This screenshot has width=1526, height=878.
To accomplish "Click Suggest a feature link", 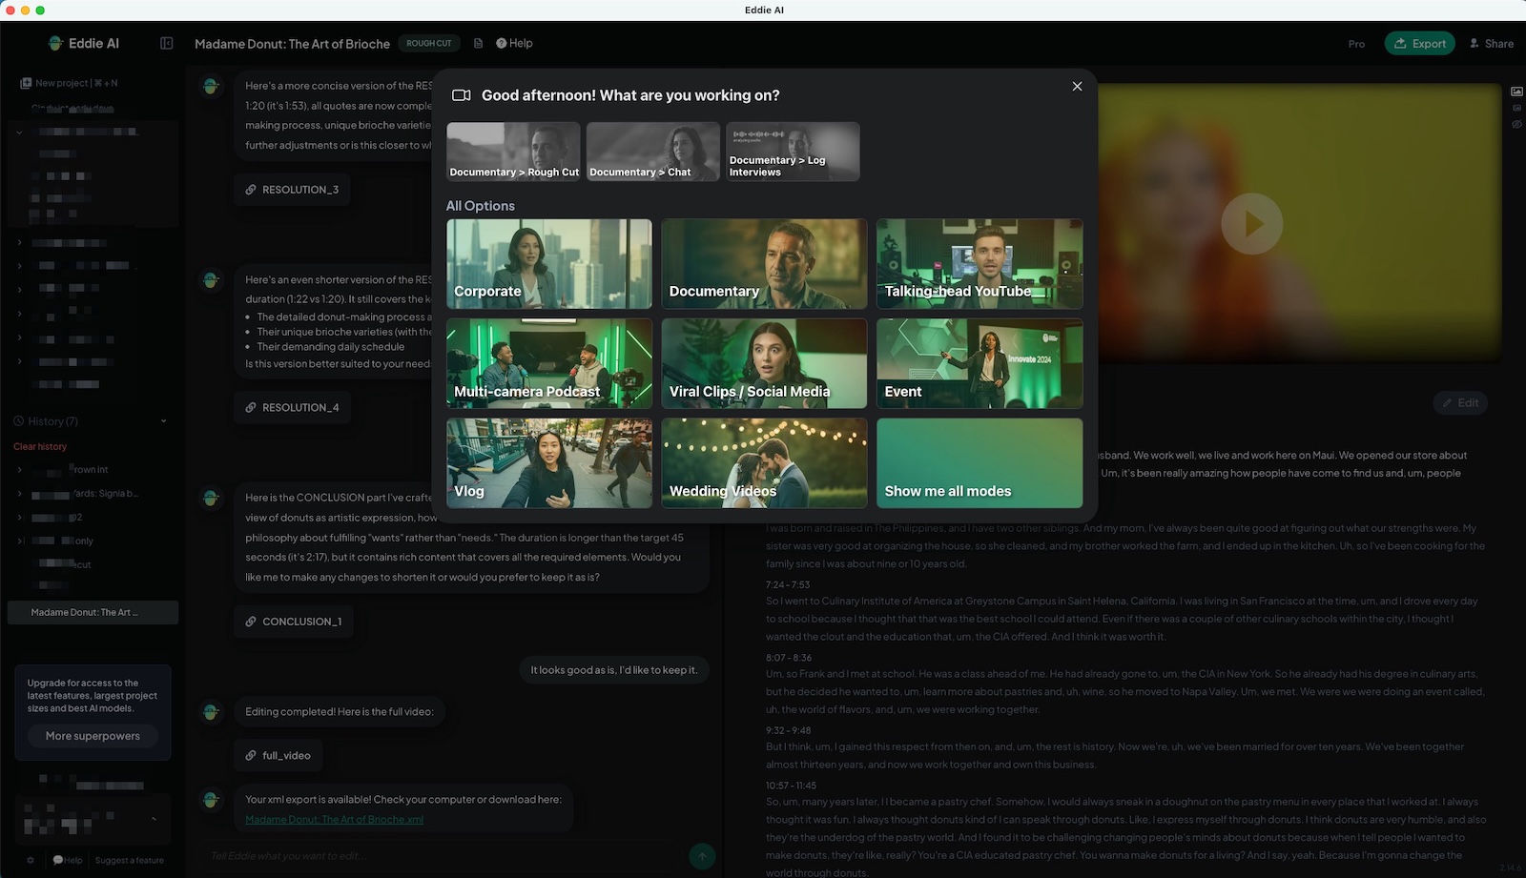I will [x=130, y=860].
